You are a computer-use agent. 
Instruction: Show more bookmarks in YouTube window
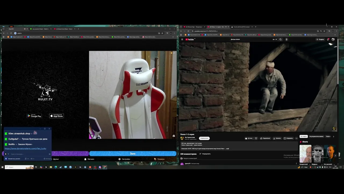tap(335, 35)
